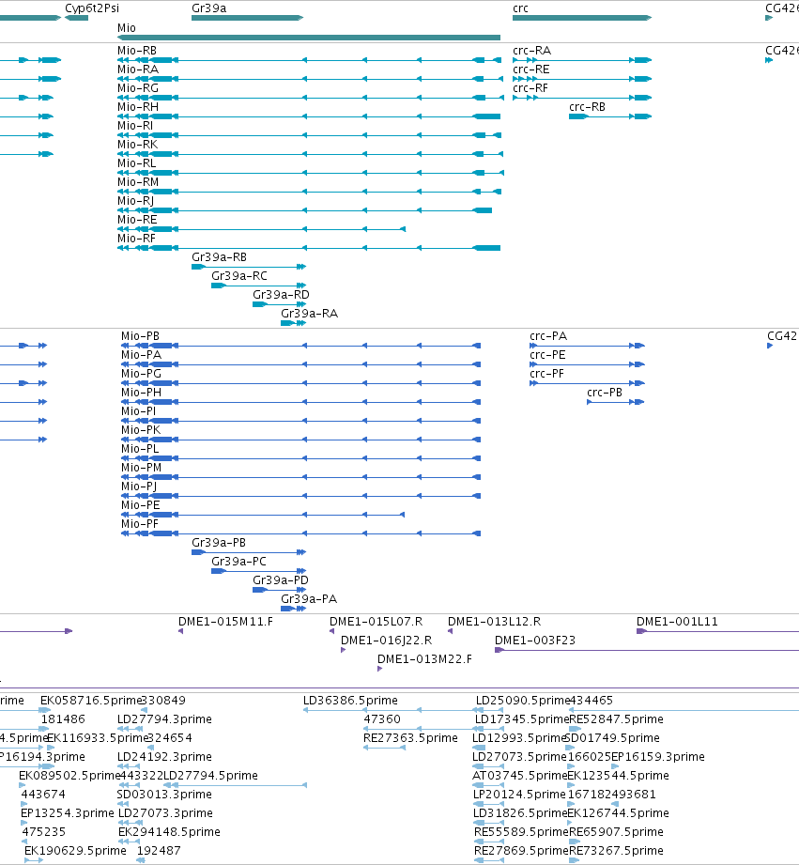Pick protein label Gr39a-PD

[x=280, y=579]
